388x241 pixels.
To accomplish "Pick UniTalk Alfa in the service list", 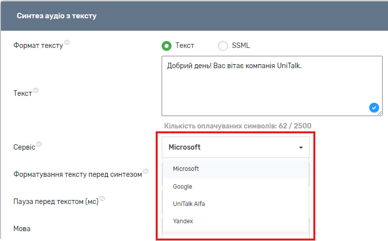I will [189, 204].
